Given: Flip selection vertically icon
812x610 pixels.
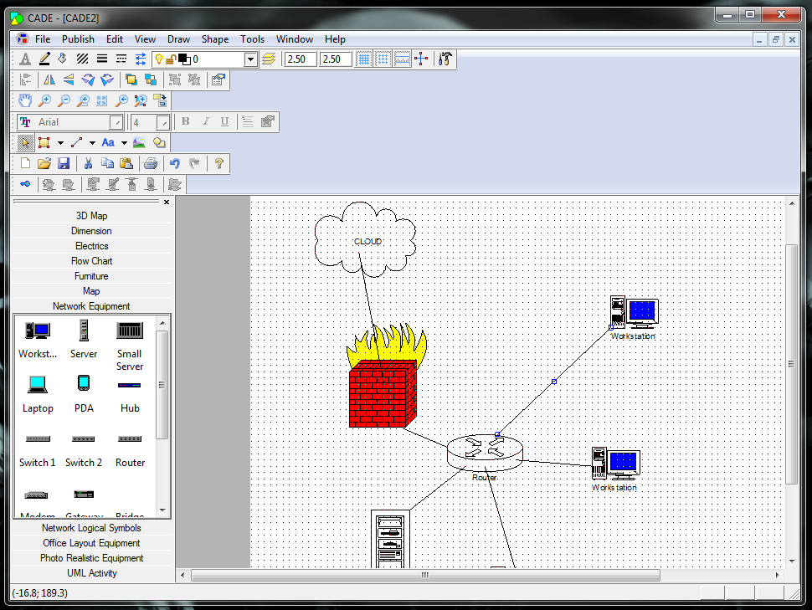Looking at the screenshot, I should pos(69,79).
